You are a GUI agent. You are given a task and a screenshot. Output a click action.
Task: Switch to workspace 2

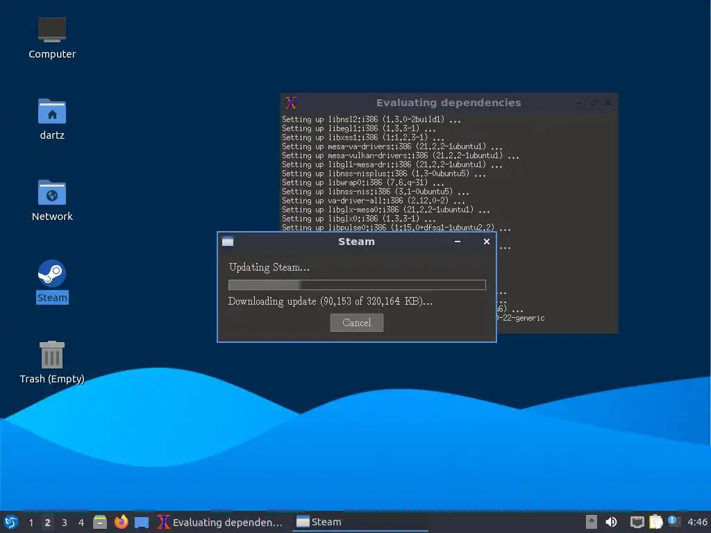point(48,523)
